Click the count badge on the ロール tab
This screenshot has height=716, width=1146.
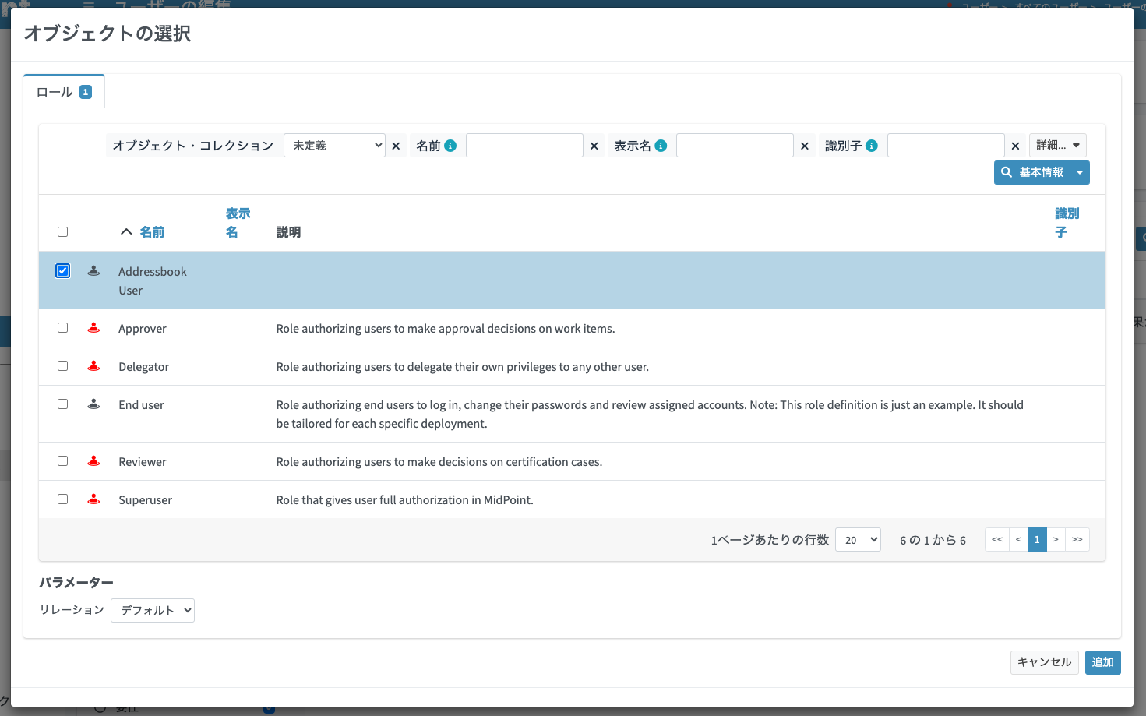click(x=86, y=92)
